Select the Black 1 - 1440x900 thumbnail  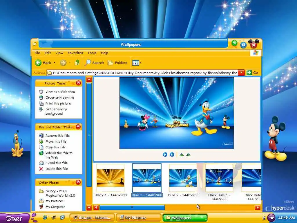pos(111,178)
